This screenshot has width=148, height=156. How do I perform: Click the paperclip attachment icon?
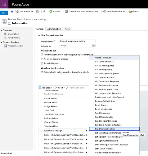click(44, 11)
